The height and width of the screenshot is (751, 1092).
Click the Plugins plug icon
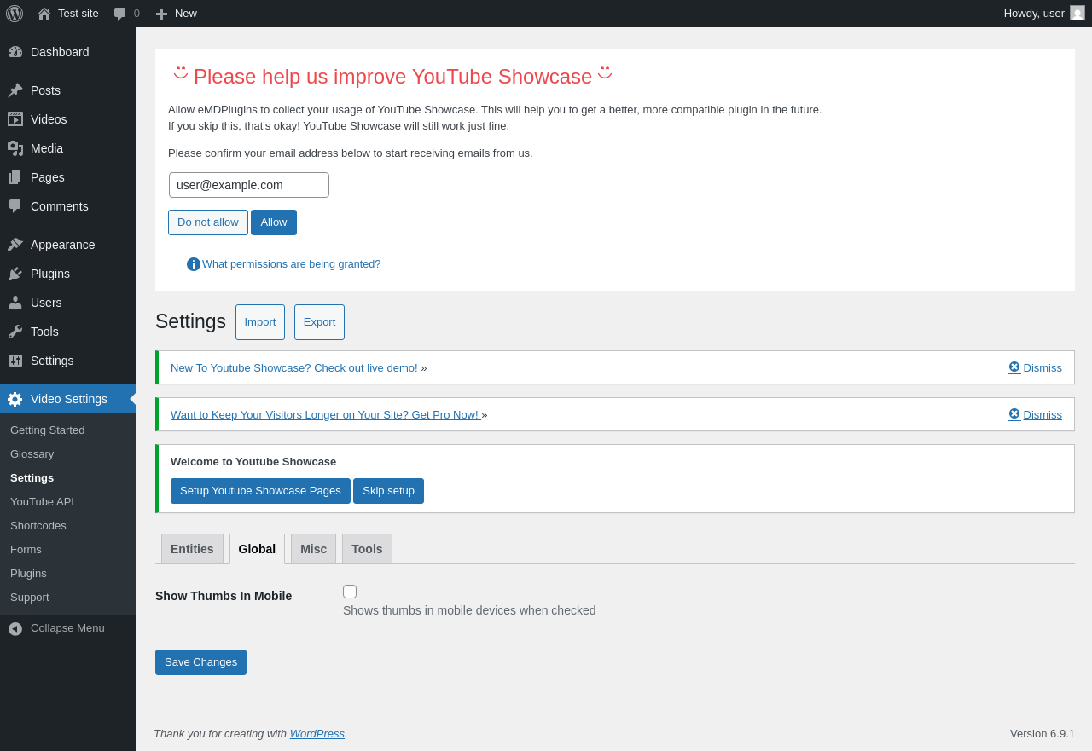[15, 274]
